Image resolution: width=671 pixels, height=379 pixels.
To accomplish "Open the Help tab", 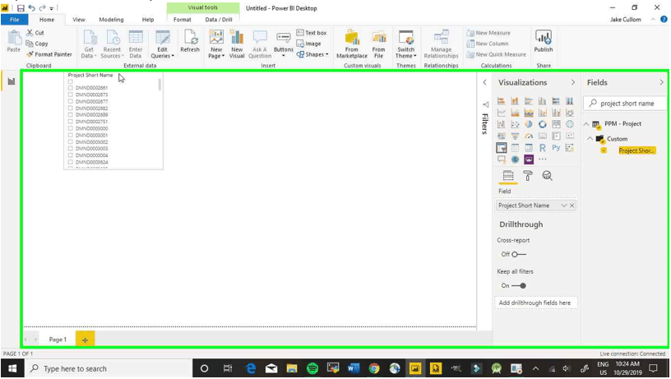I will [x=148, y=19].
